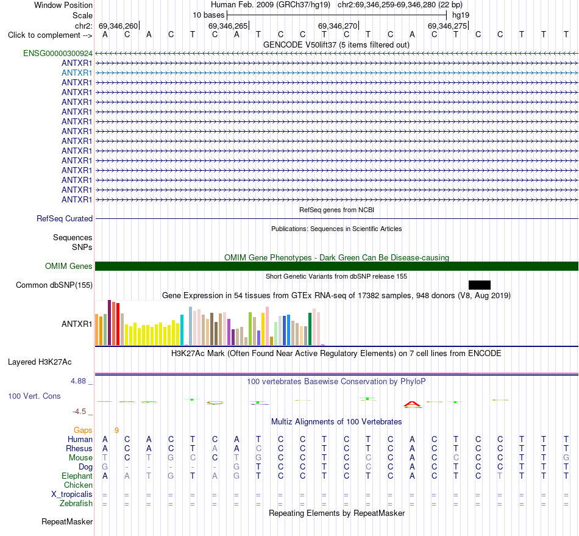Click the black Common dbSNP variant block
579x536 pixels.
479,285
